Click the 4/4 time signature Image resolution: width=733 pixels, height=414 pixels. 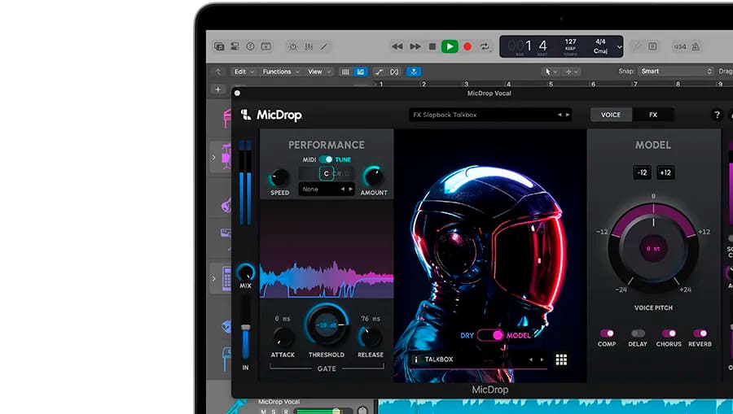(601, 41)
